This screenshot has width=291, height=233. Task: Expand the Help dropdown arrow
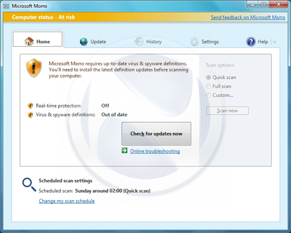click(x=274, y=42)
